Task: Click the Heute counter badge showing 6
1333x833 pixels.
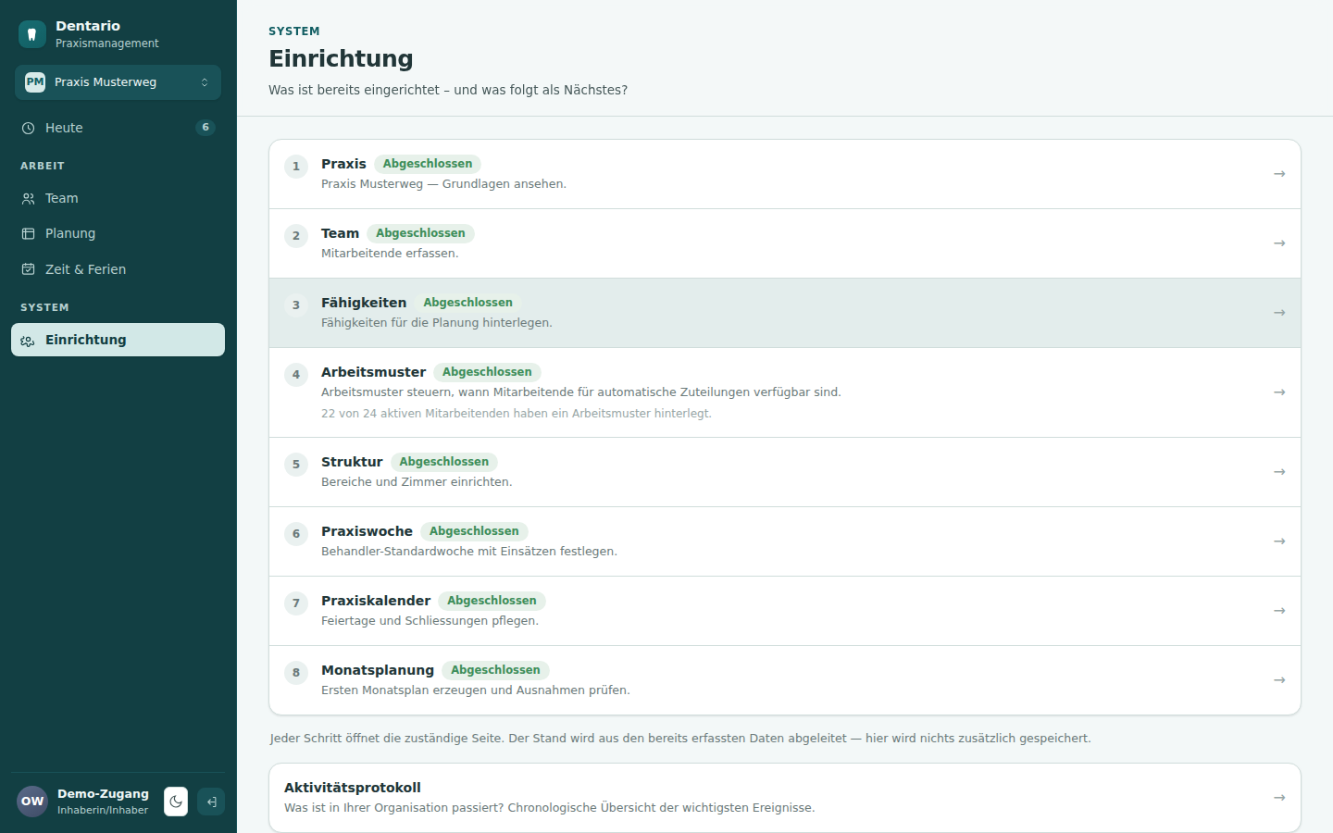Action: (x=206, y=128)
